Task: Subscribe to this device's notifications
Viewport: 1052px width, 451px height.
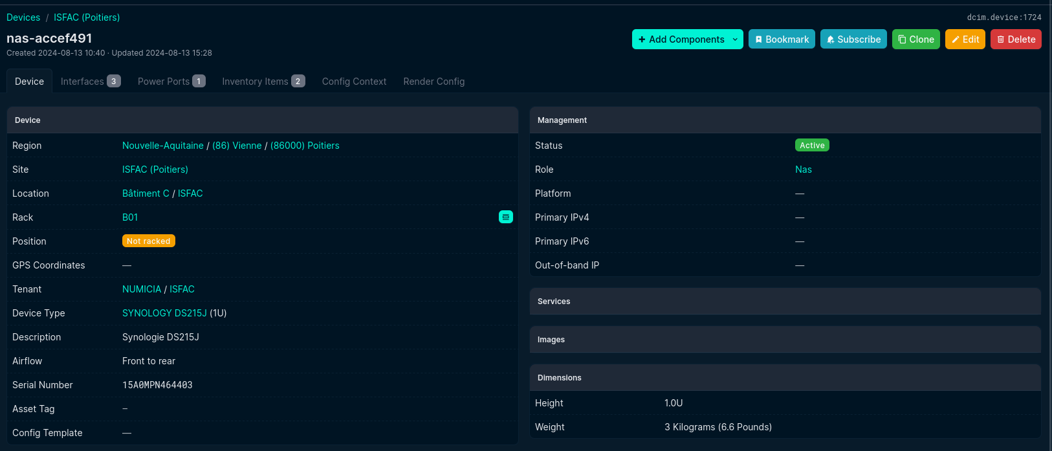Action: (853, 39)
